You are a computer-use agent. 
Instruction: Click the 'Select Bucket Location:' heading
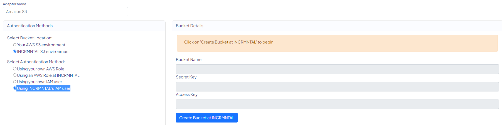click(x=29, y=38)
